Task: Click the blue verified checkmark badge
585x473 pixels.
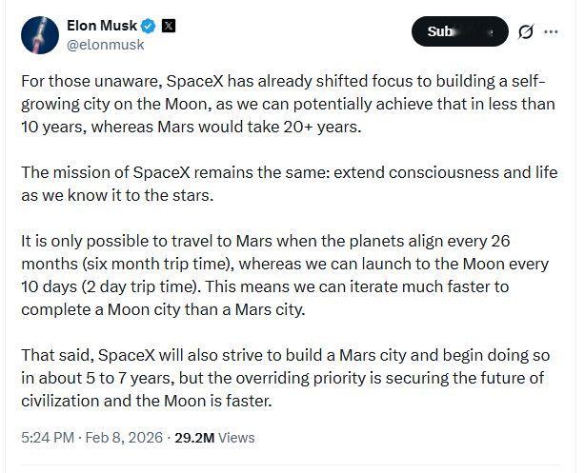Action: [x=148, y=26]
